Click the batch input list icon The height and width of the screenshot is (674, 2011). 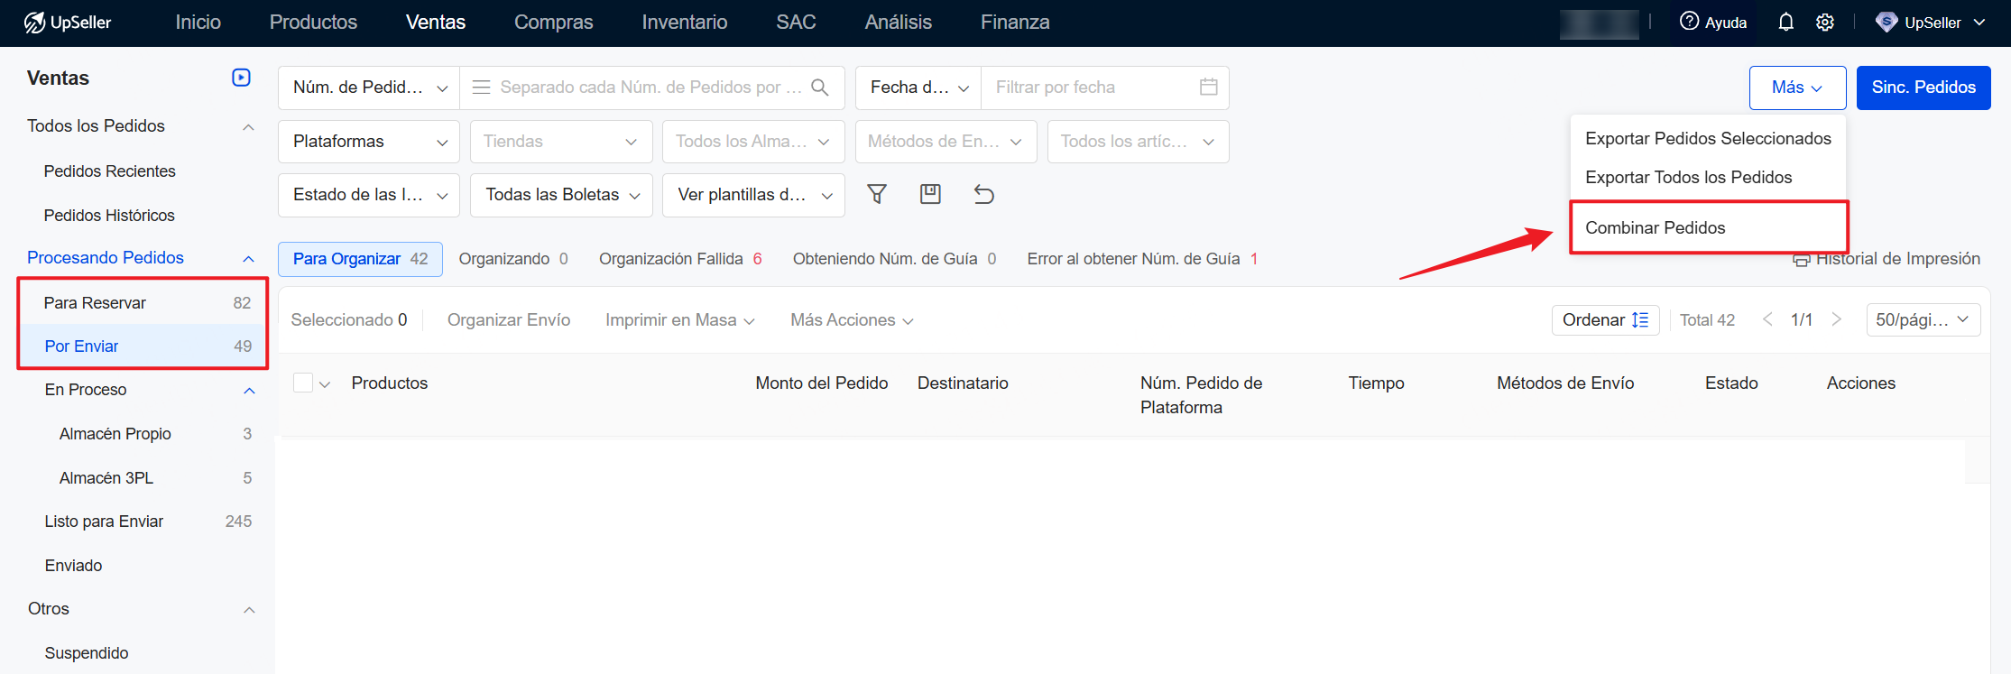[x=482, y=88]
